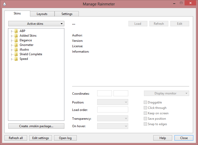
Task: Click the Load button
Action: click(138, 23)
